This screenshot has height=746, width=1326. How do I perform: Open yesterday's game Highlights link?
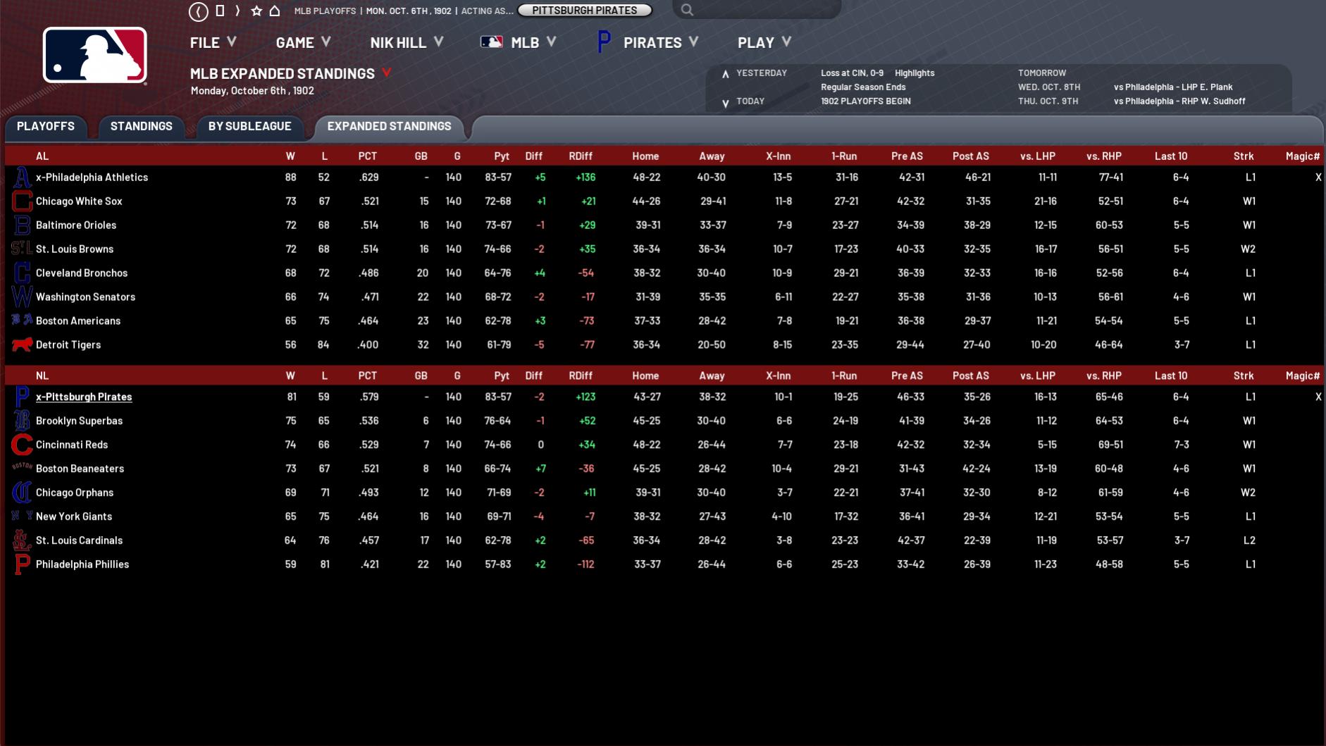pos(914,73)
